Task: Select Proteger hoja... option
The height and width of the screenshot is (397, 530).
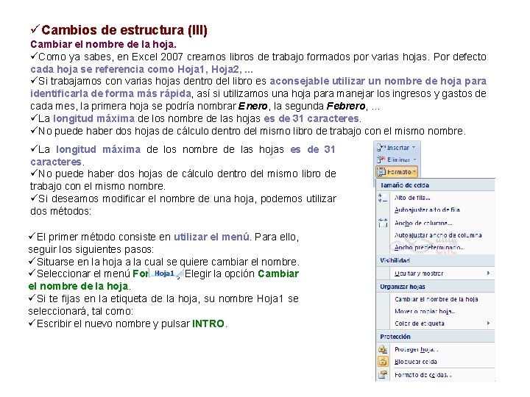Action: pyautogui.click(x=416, y=349)
